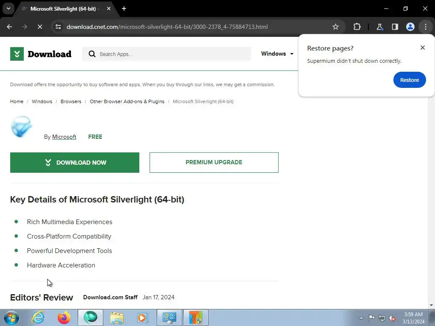Click 'Powerful Development Tools' text

point(69,250)
